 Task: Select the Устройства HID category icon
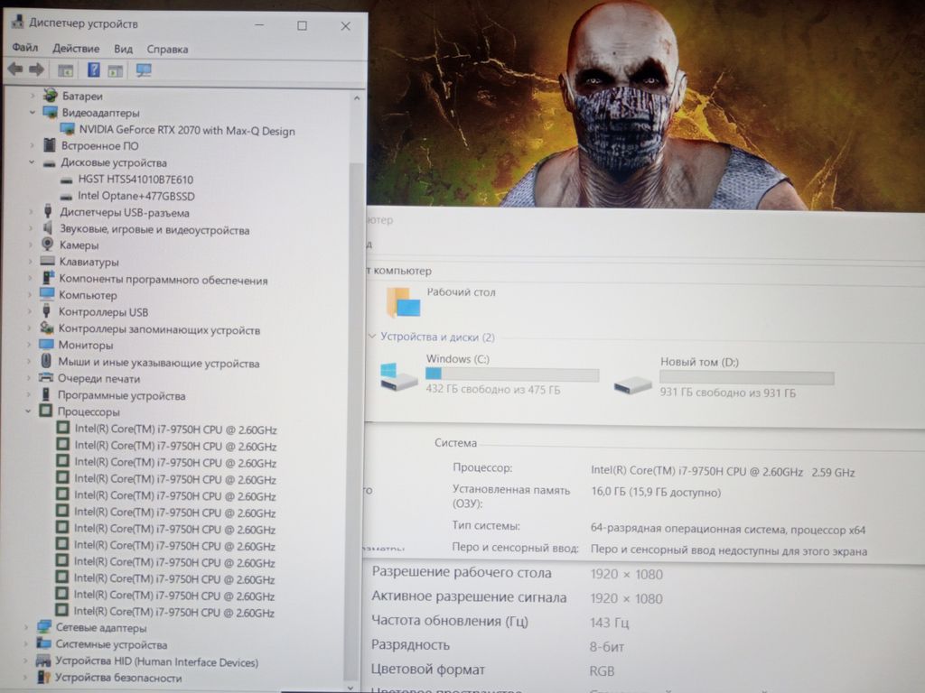[x=43, y=661]
